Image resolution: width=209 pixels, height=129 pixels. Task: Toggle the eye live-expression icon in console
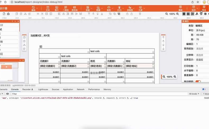point(7,94)
